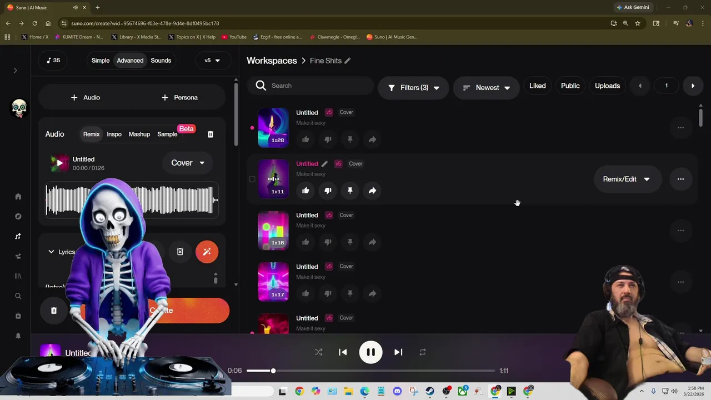This screenshot has width=711, height=400.
Task: Toggle the Public filter
Action: point(570,86)
